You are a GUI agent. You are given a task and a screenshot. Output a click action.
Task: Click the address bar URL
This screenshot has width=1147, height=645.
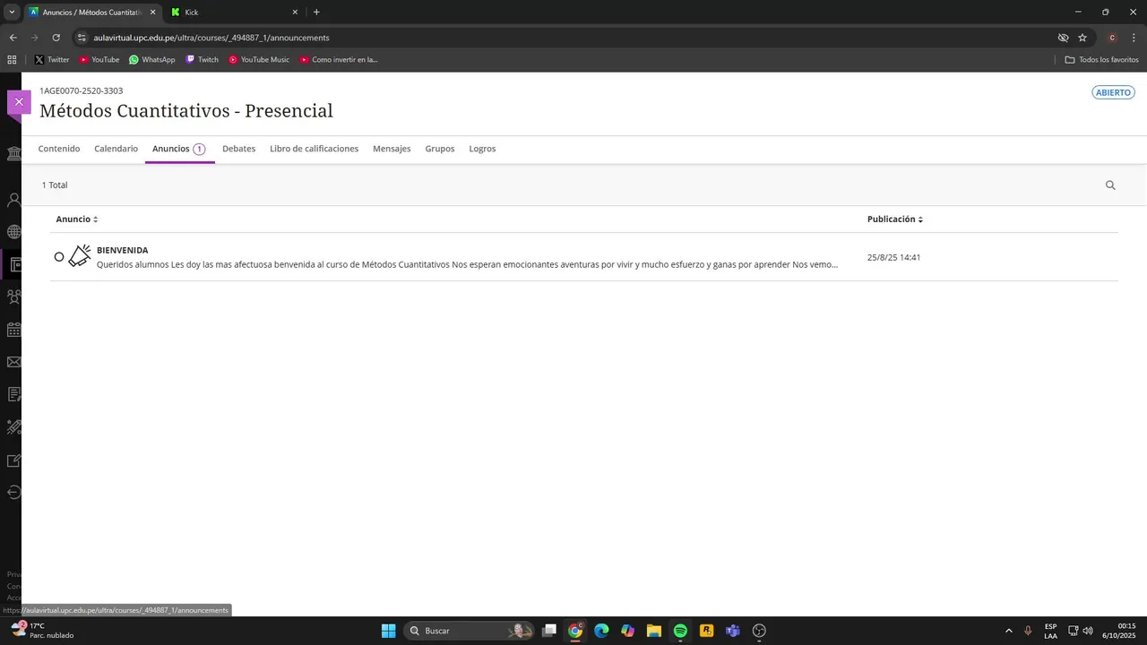[x=211, y=38]
